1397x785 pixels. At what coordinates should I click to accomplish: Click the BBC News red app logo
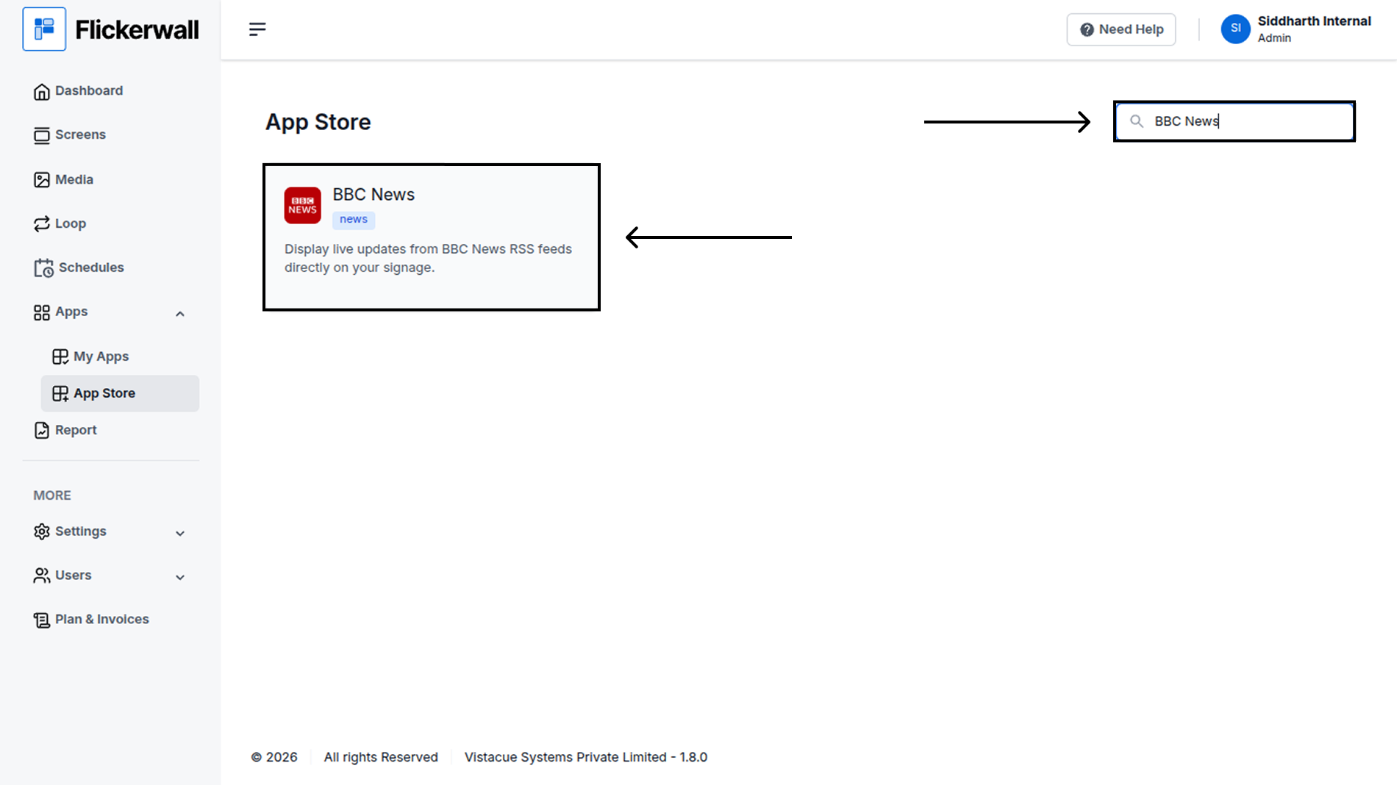coord(302,205)
